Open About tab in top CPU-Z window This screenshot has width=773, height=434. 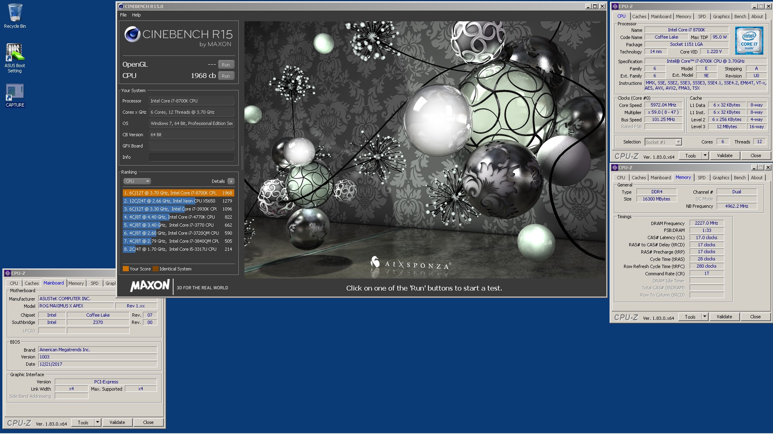click(x=757, y=16)
